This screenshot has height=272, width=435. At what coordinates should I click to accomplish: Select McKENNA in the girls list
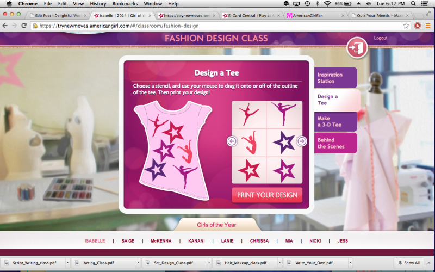point(161,241)
